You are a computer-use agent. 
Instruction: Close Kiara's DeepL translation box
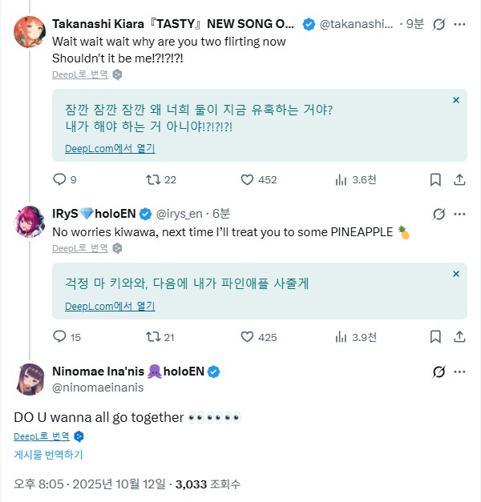[x=455, y=100]
